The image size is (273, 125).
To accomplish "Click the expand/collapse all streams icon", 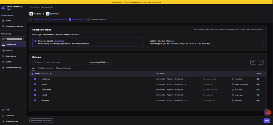I will [x=261, y=62].
